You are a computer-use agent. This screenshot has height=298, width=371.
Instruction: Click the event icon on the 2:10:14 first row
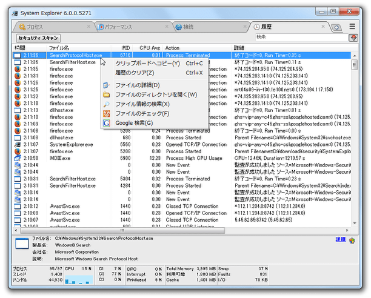pyautogui.click(x=18, y=193)
